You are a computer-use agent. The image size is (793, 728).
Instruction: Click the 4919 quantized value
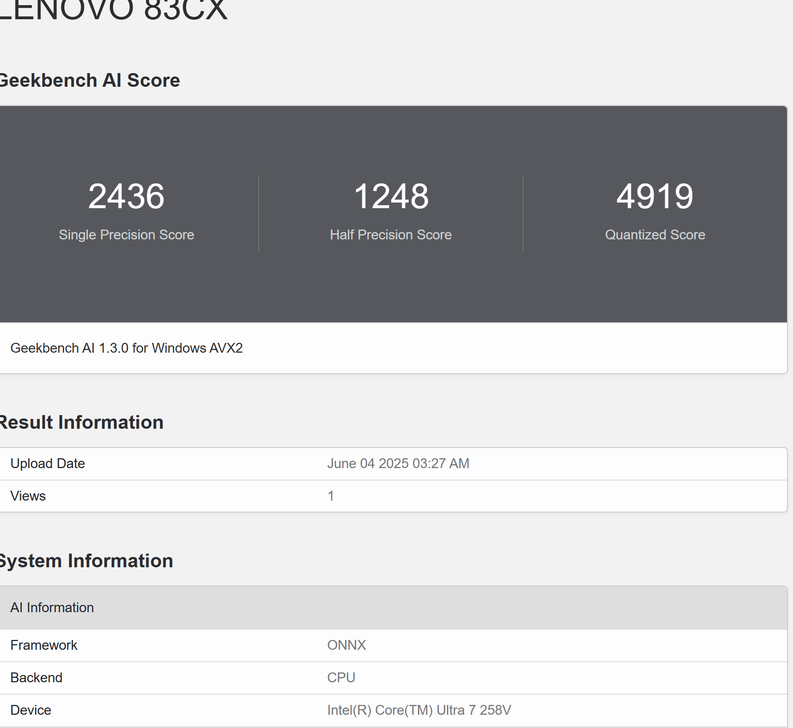click(655, 196)
